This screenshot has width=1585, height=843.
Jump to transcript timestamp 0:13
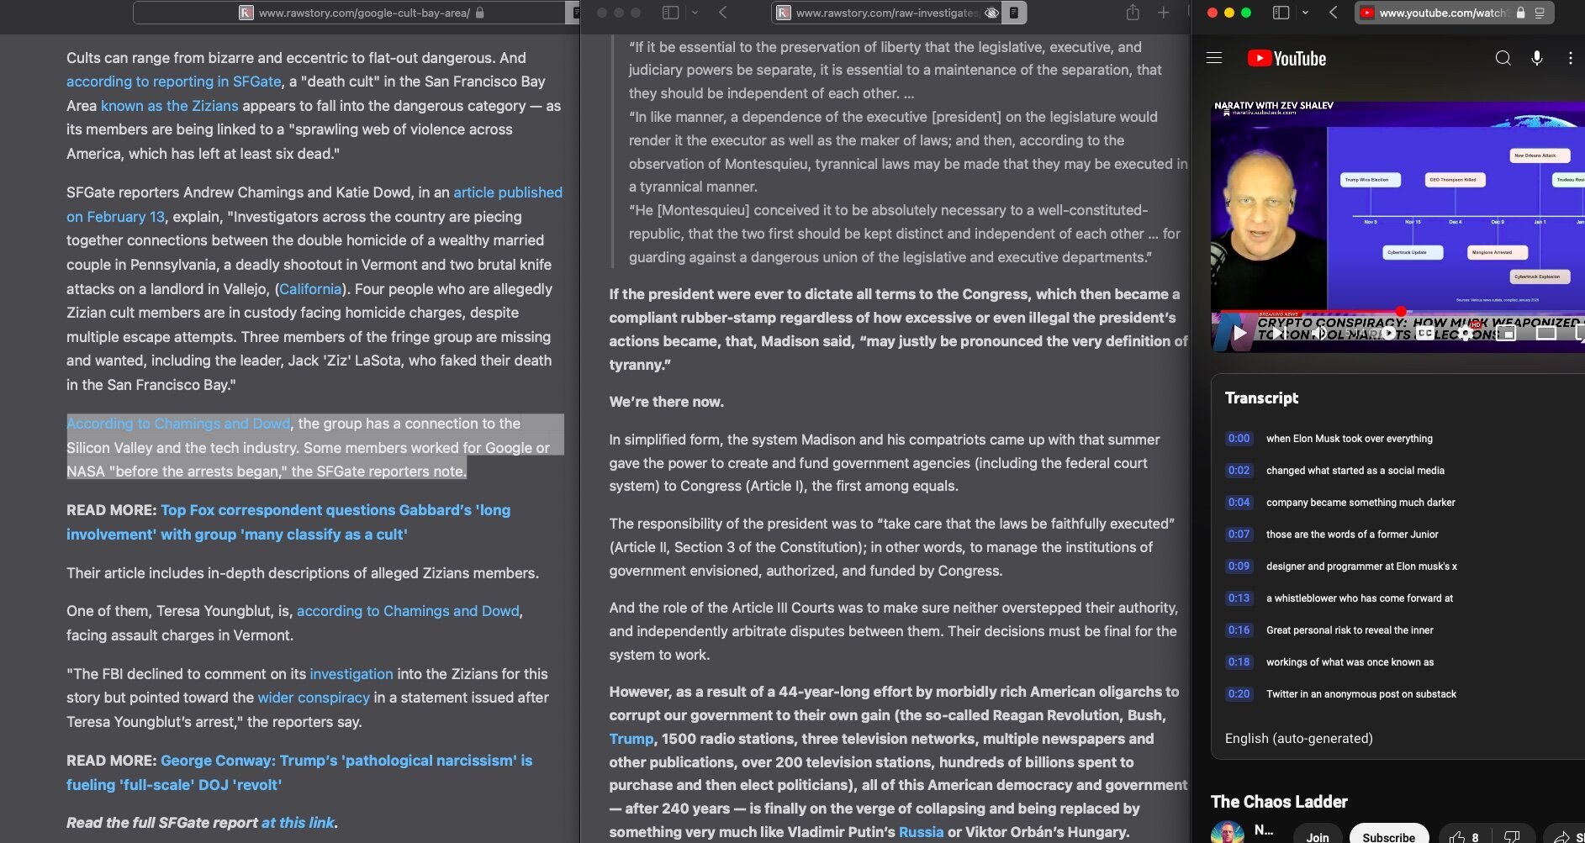1239,598
